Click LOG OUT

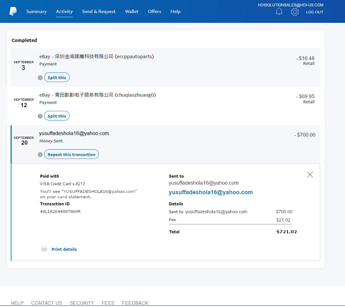315,12
